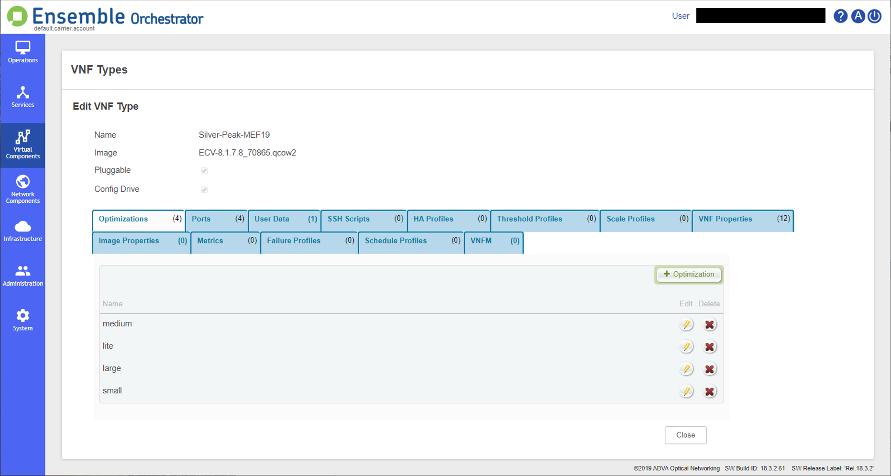This screenshot has height=476, width=891.
Task: Edit the medium optimization
Action: pos(686,324)
